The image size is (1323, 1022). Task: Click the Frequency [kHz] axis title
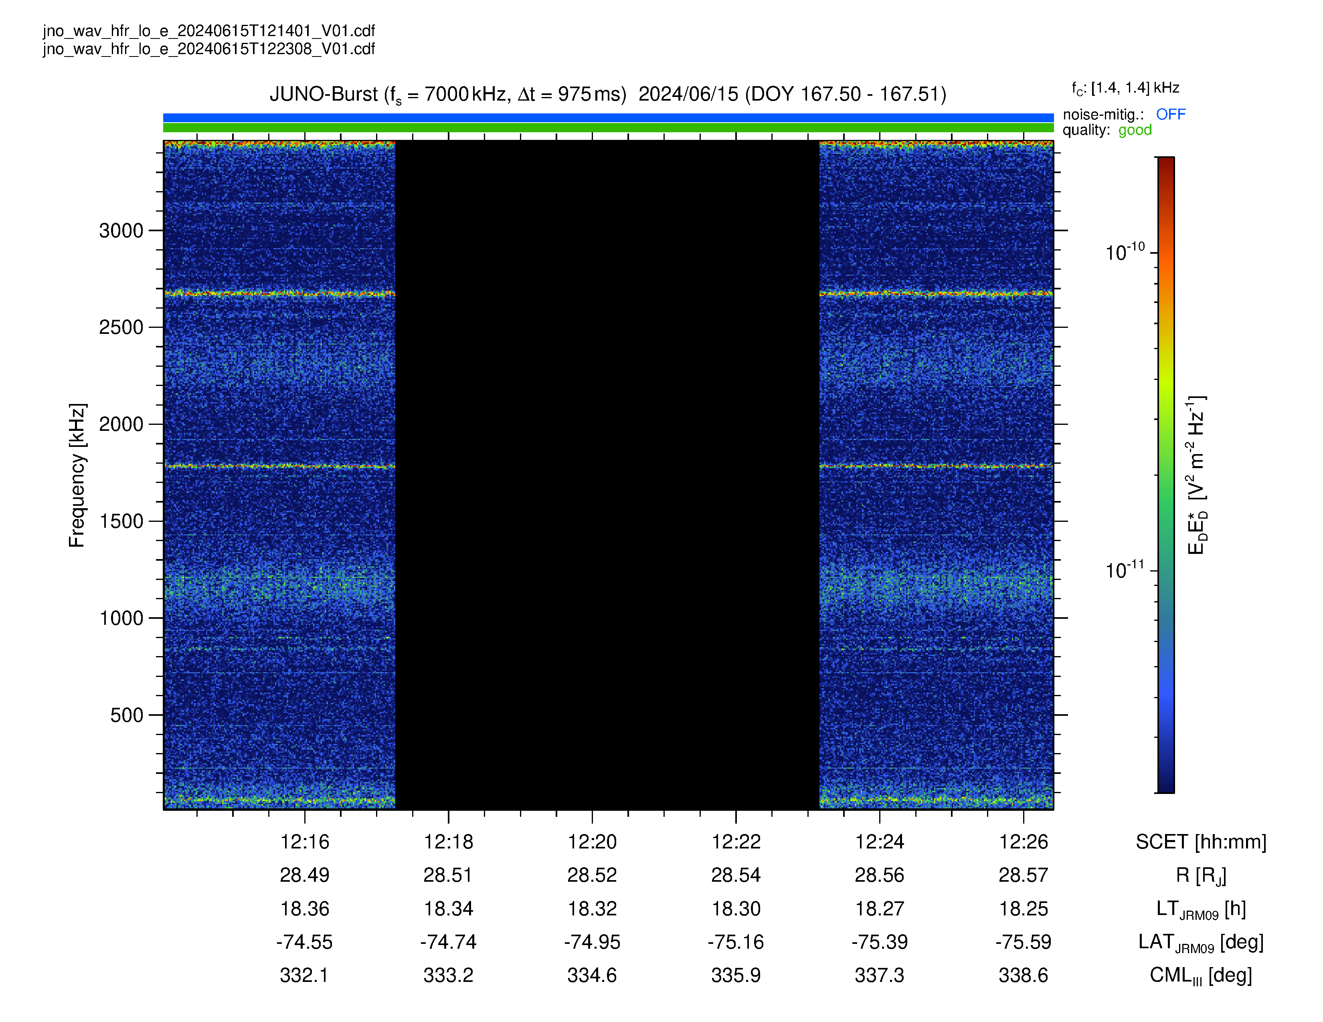tap(77, 475)
